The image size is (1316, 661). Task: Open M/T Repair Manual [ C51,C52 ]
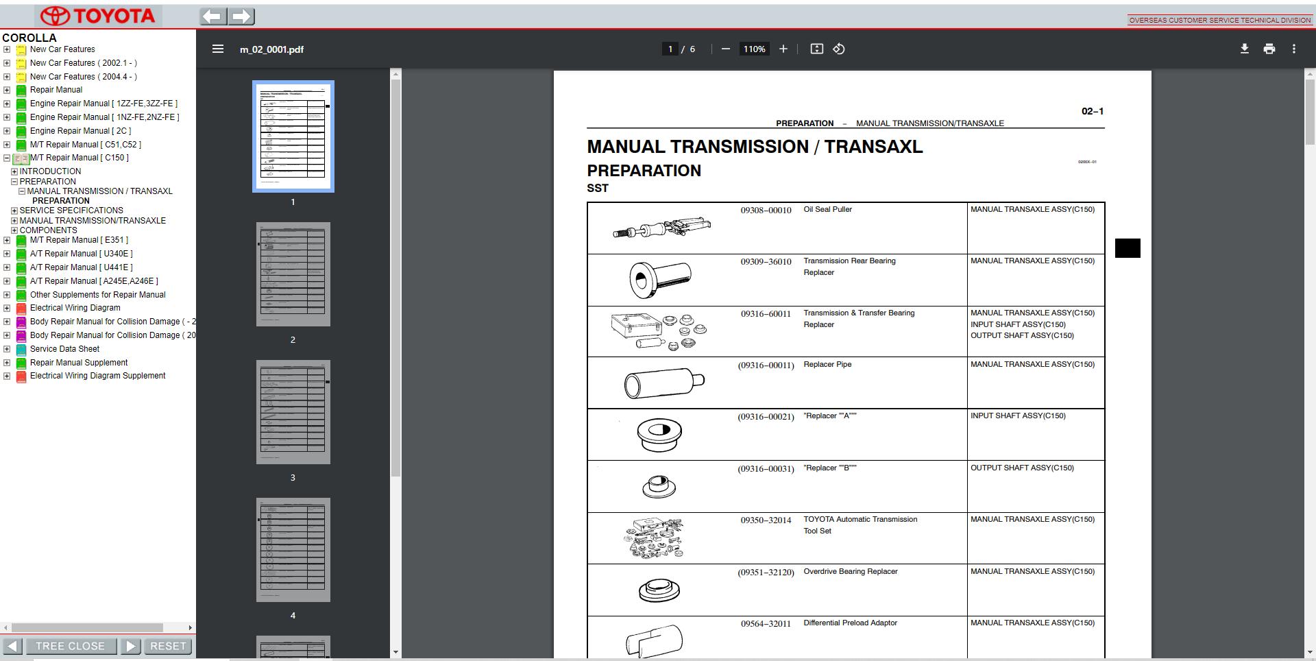tap(86, 145)
